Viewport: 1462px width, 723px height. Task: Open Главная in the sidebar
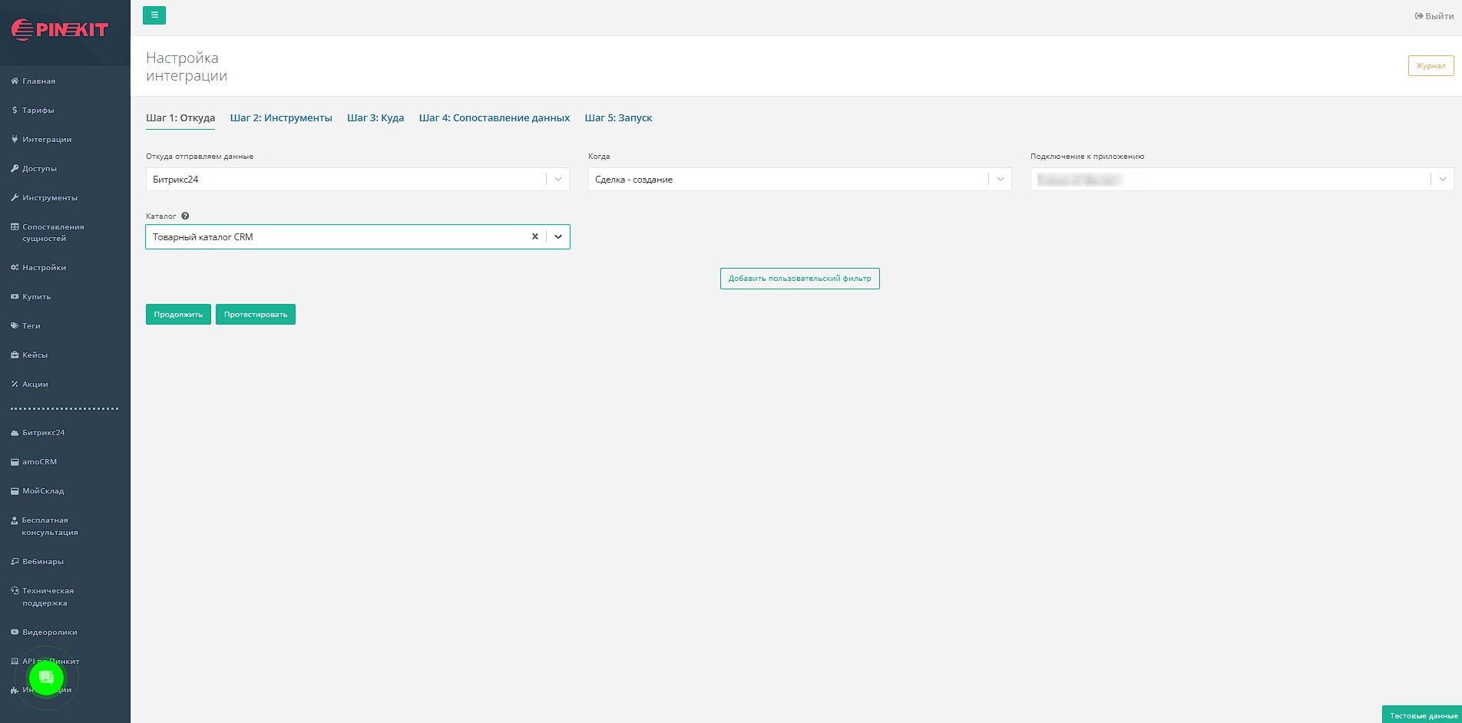click(x=38, y=81)
